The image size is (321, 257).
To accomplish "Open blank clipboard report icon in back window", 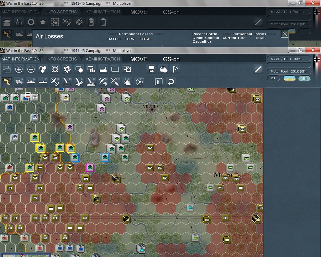I will click(103, 22).
